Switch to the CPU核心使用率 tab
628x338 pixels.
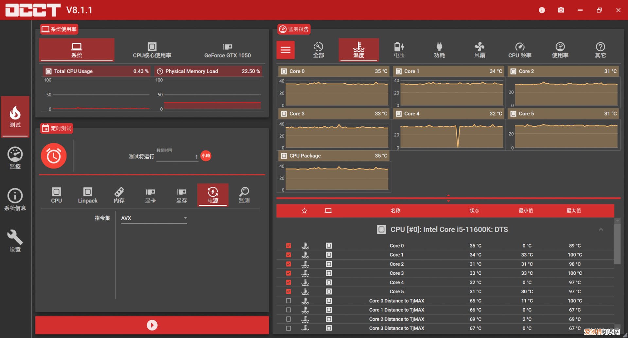pyautogui.click(x=152, y=50)
